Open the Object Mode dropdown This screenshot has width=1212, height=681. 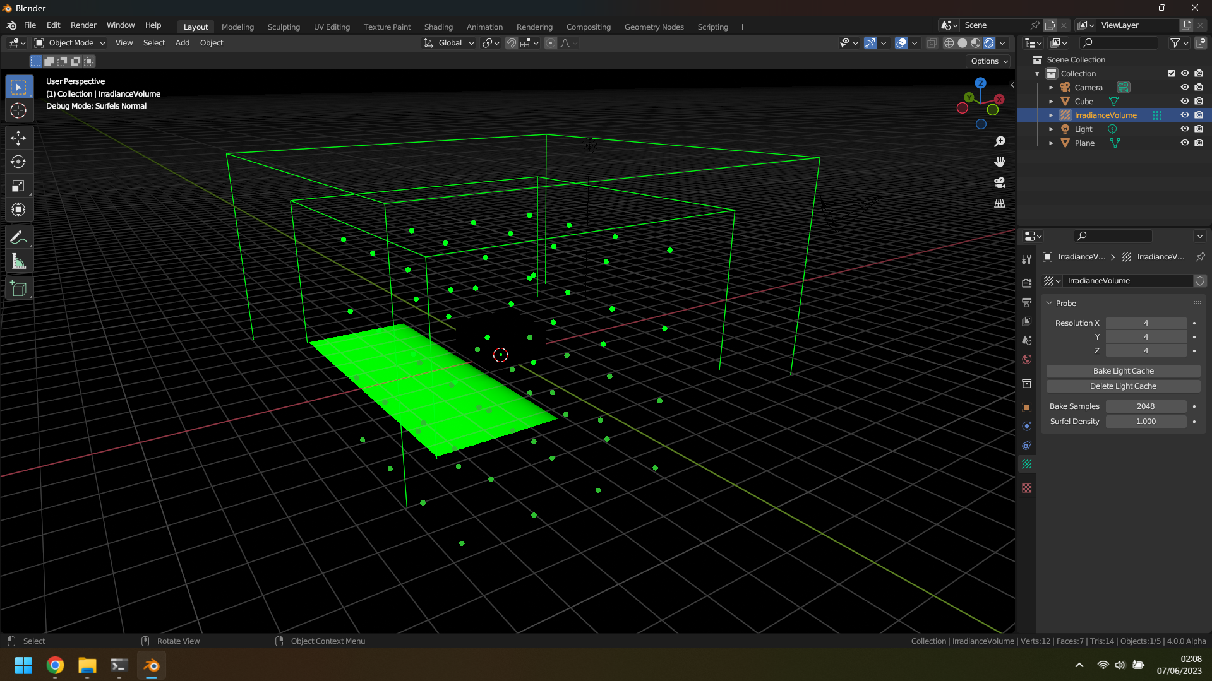69,43
